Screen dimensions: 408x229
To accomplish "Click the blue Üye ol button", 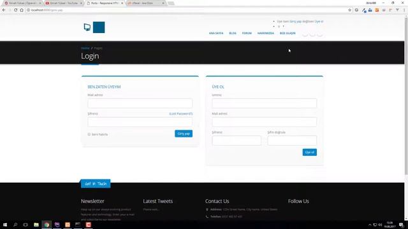I will 309,152.
